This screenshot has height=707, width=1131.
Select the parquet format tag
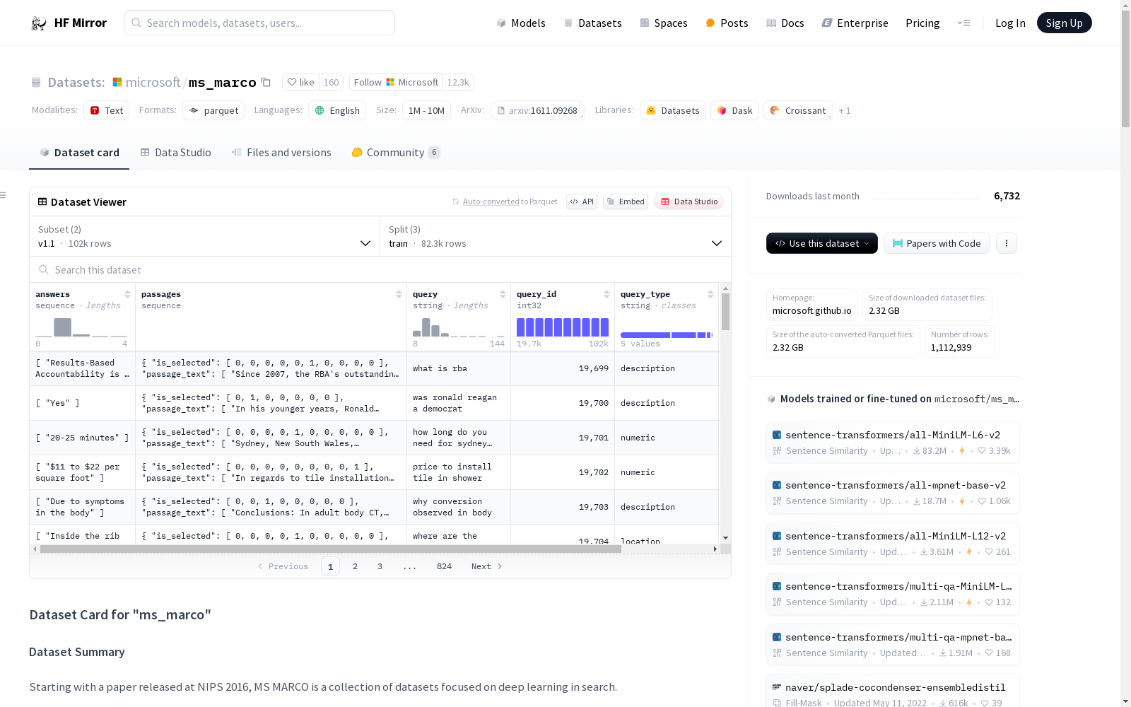click(213, 110)
